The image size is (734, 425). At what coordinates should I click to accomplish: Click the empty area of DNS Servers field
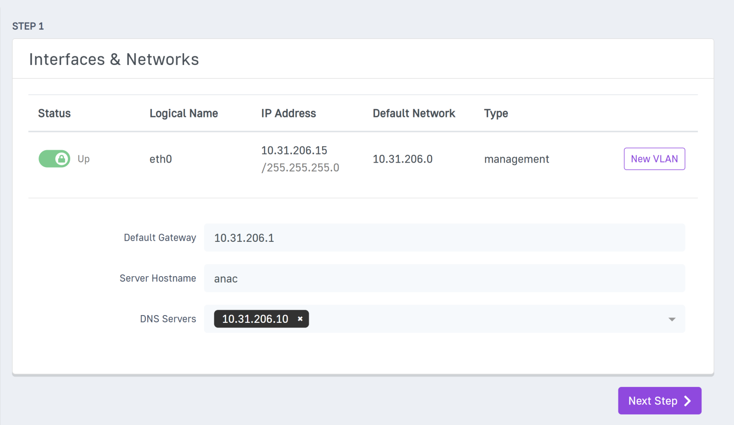point(482,319)
